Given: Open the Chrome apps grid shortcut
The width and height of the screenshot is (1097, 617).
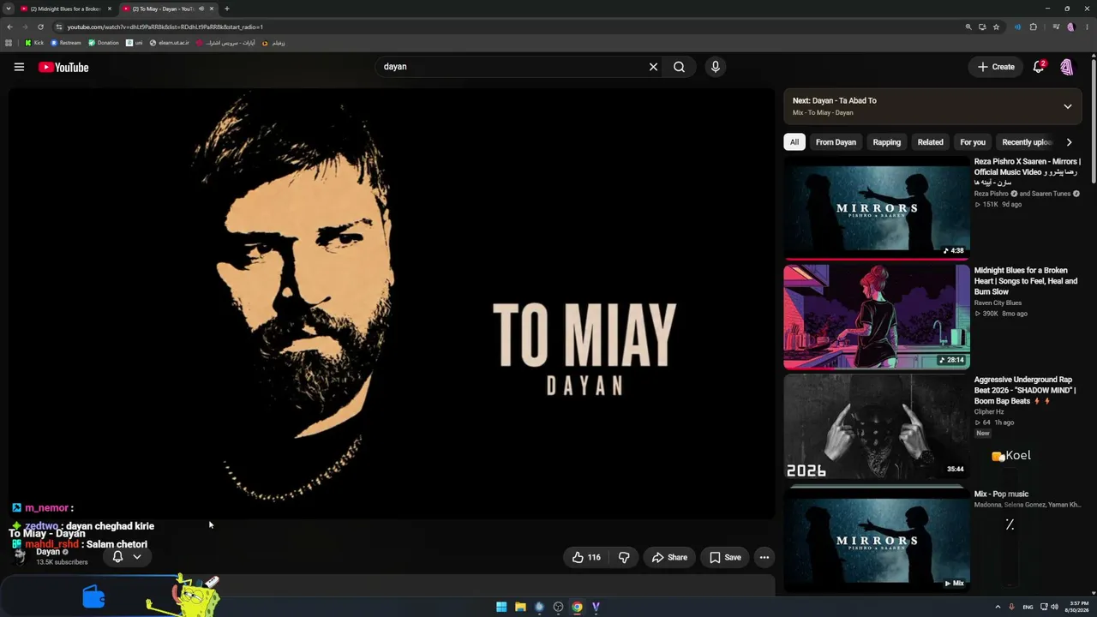Looking at the screenshot, I should pos(9,43).
